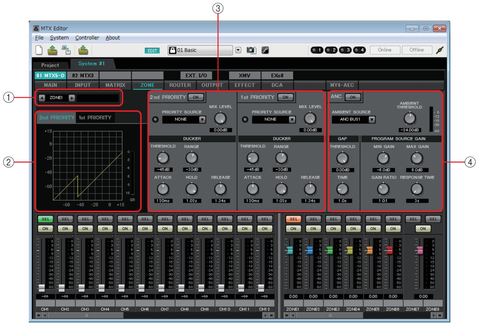Click the Save file icon in toolbar

(x=83, y=50)
